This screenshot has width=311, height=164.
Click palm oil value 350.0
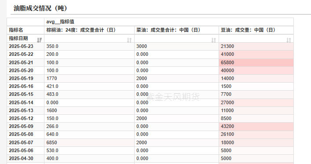[52, 47]
